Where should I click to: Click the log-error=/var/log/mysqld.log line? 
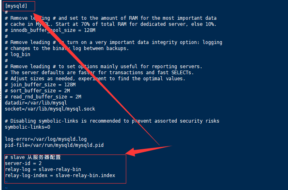coord(46,139)
